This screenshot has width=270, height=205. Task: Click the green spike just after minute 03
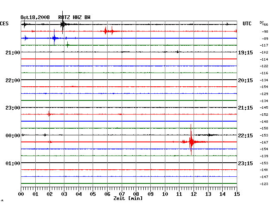click(x=67, y=45)
